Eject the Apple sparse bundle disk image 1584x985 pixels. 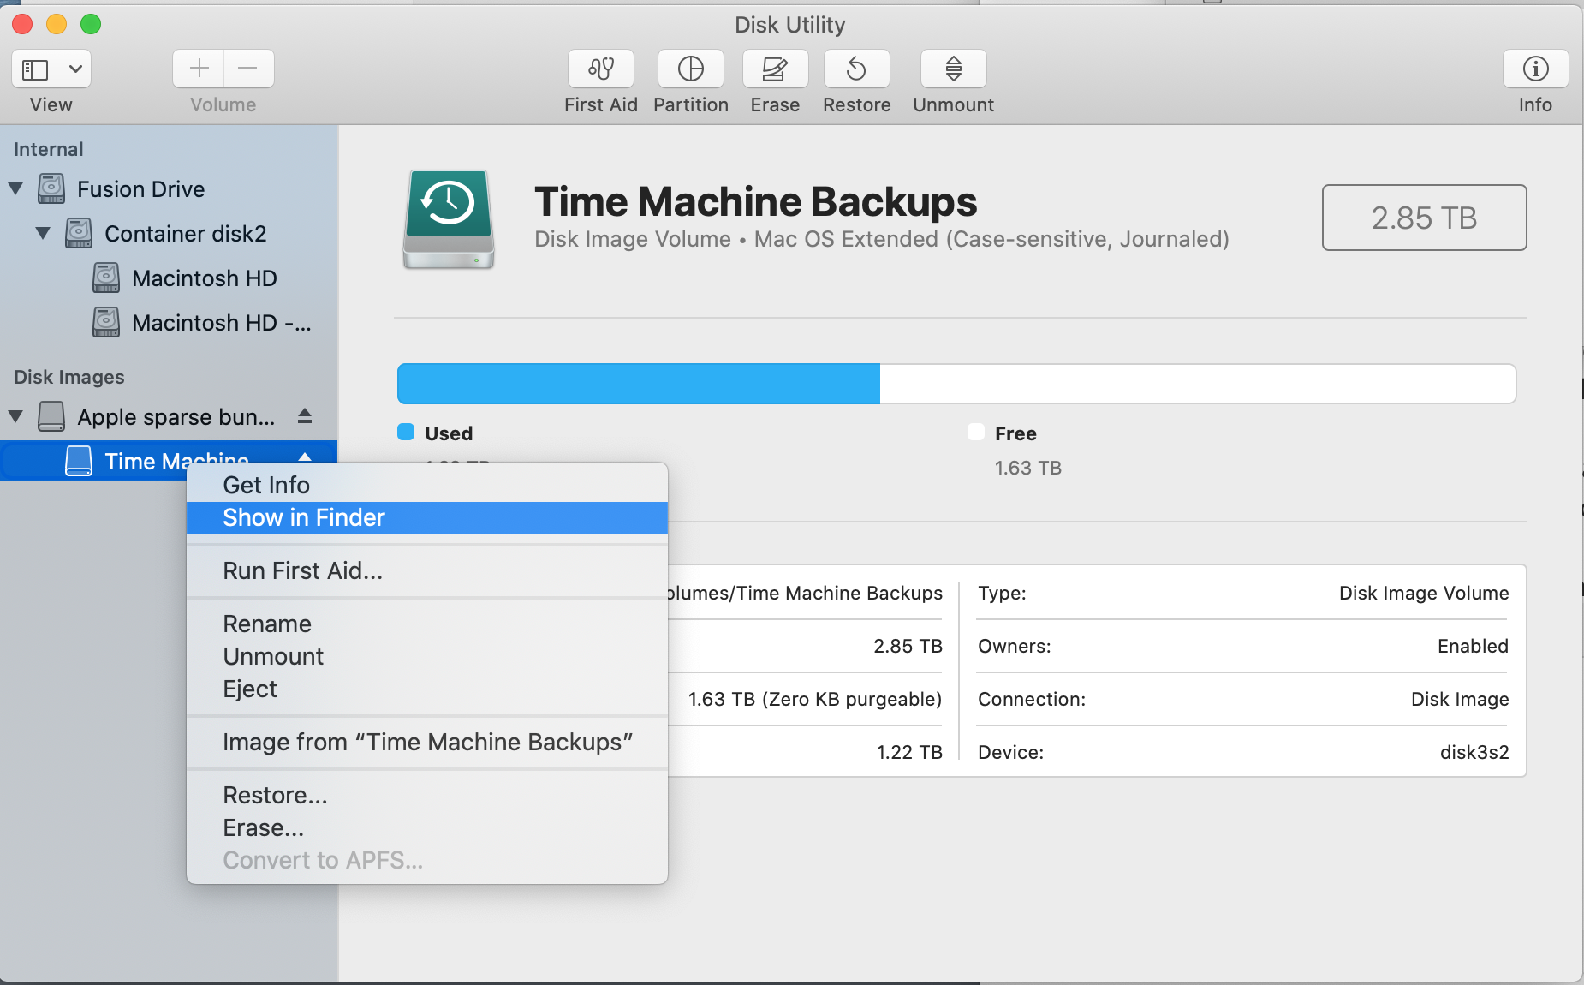[305, 416]
